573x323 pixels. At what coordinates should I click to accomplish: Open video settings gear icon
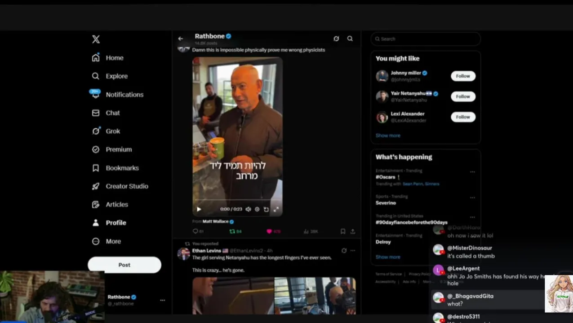pyautogui.click(x=257, y=209)
